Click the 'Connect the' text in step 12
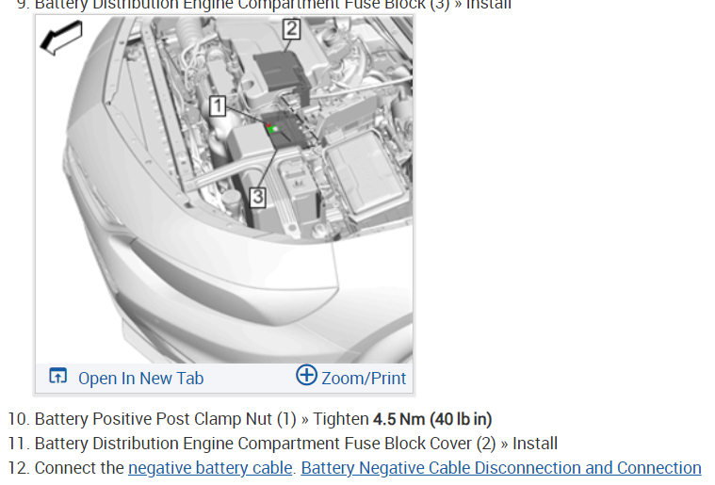 point(79,468)
